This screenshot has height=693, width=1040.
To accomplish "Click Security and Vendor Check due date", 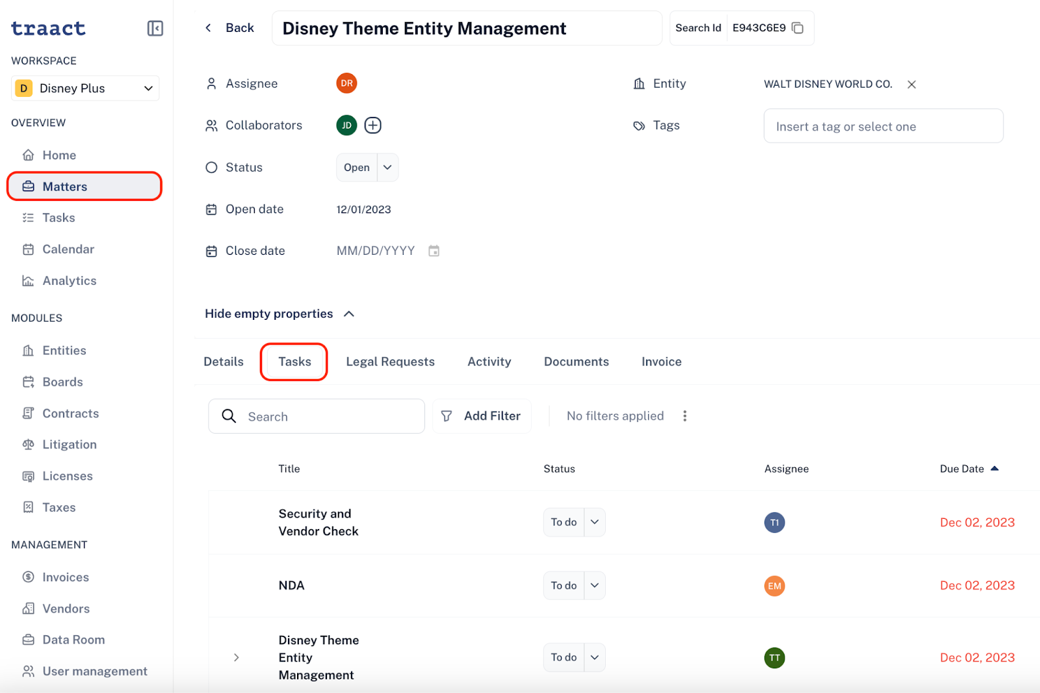I will (977, 523).
